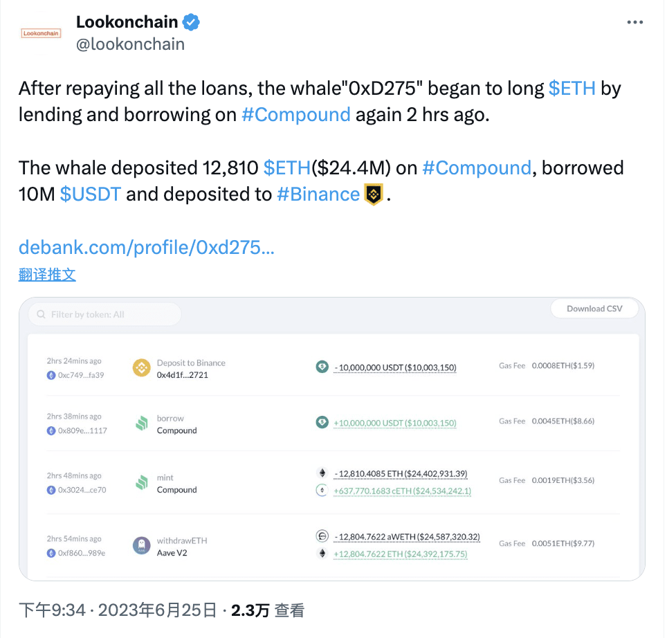This screenshot has width=667, height=638.
Task: Click the $ETH cashtag link
Action: (572, 89)
